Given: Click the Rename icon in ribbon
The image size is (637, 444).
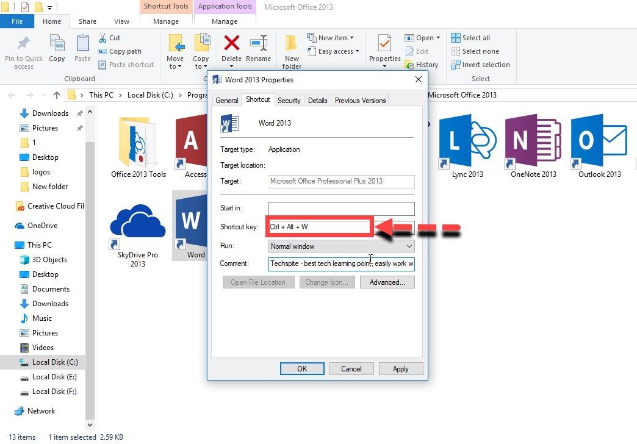Looking at the screenshot, I should pos(259,44).
